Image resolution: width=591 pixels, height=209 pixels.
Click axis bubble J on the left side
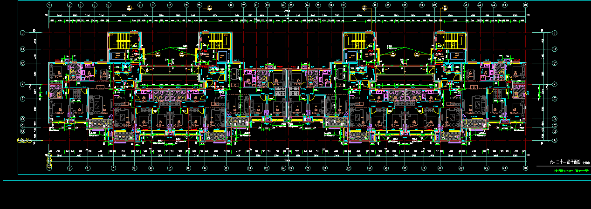coord(22,33)
